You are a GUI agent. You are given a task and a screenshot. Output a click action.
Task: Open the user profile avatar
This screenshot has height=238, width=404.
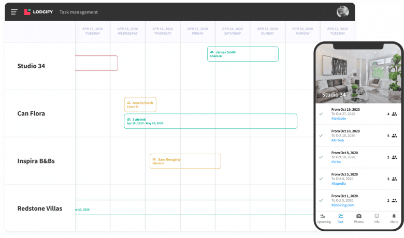tap(342, 12)
